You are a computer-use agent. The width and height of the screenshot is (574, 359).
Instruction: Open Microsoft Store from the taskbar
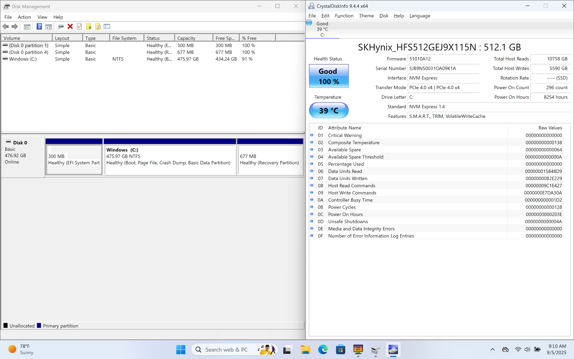tap(340, 350)
